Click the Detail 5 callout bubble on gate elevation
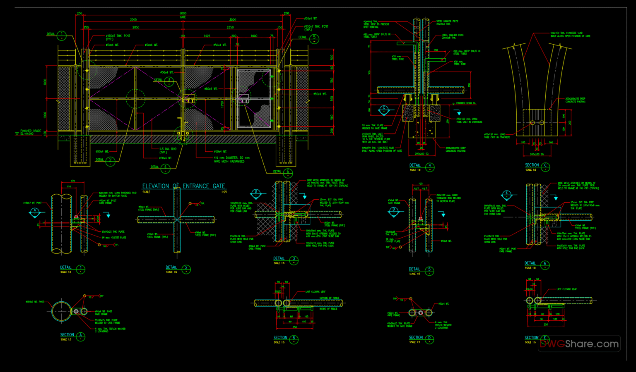 coord(314,38)
